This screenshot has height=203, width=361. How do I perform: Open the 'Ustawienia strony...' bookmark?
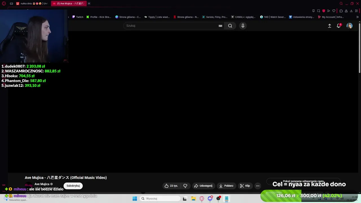301,17
